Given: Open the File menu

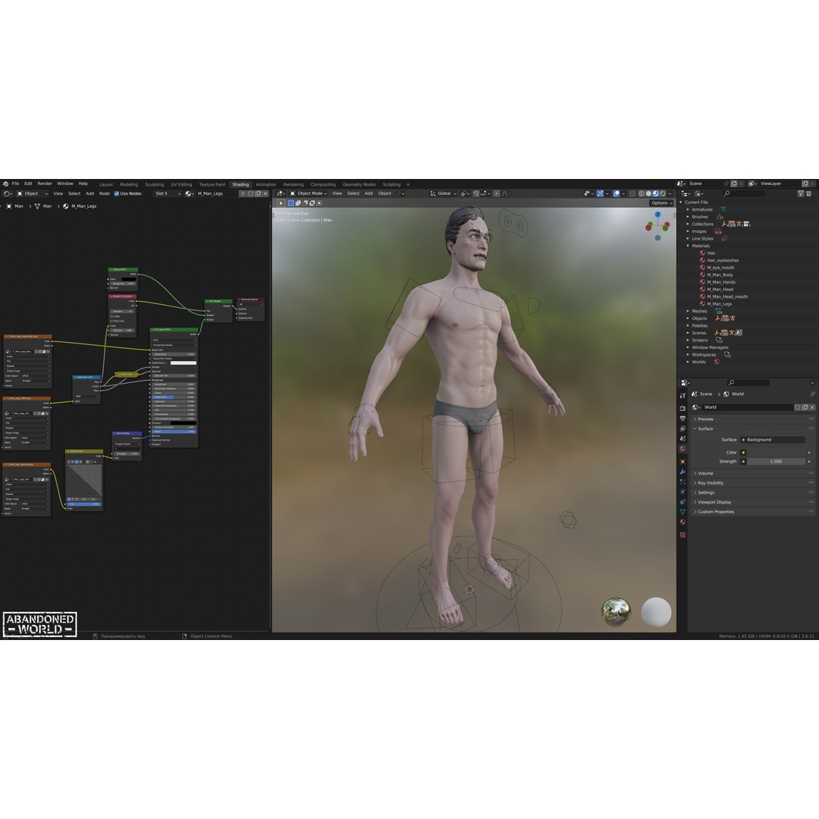Looking at the screenshot, I should point(16,184).
